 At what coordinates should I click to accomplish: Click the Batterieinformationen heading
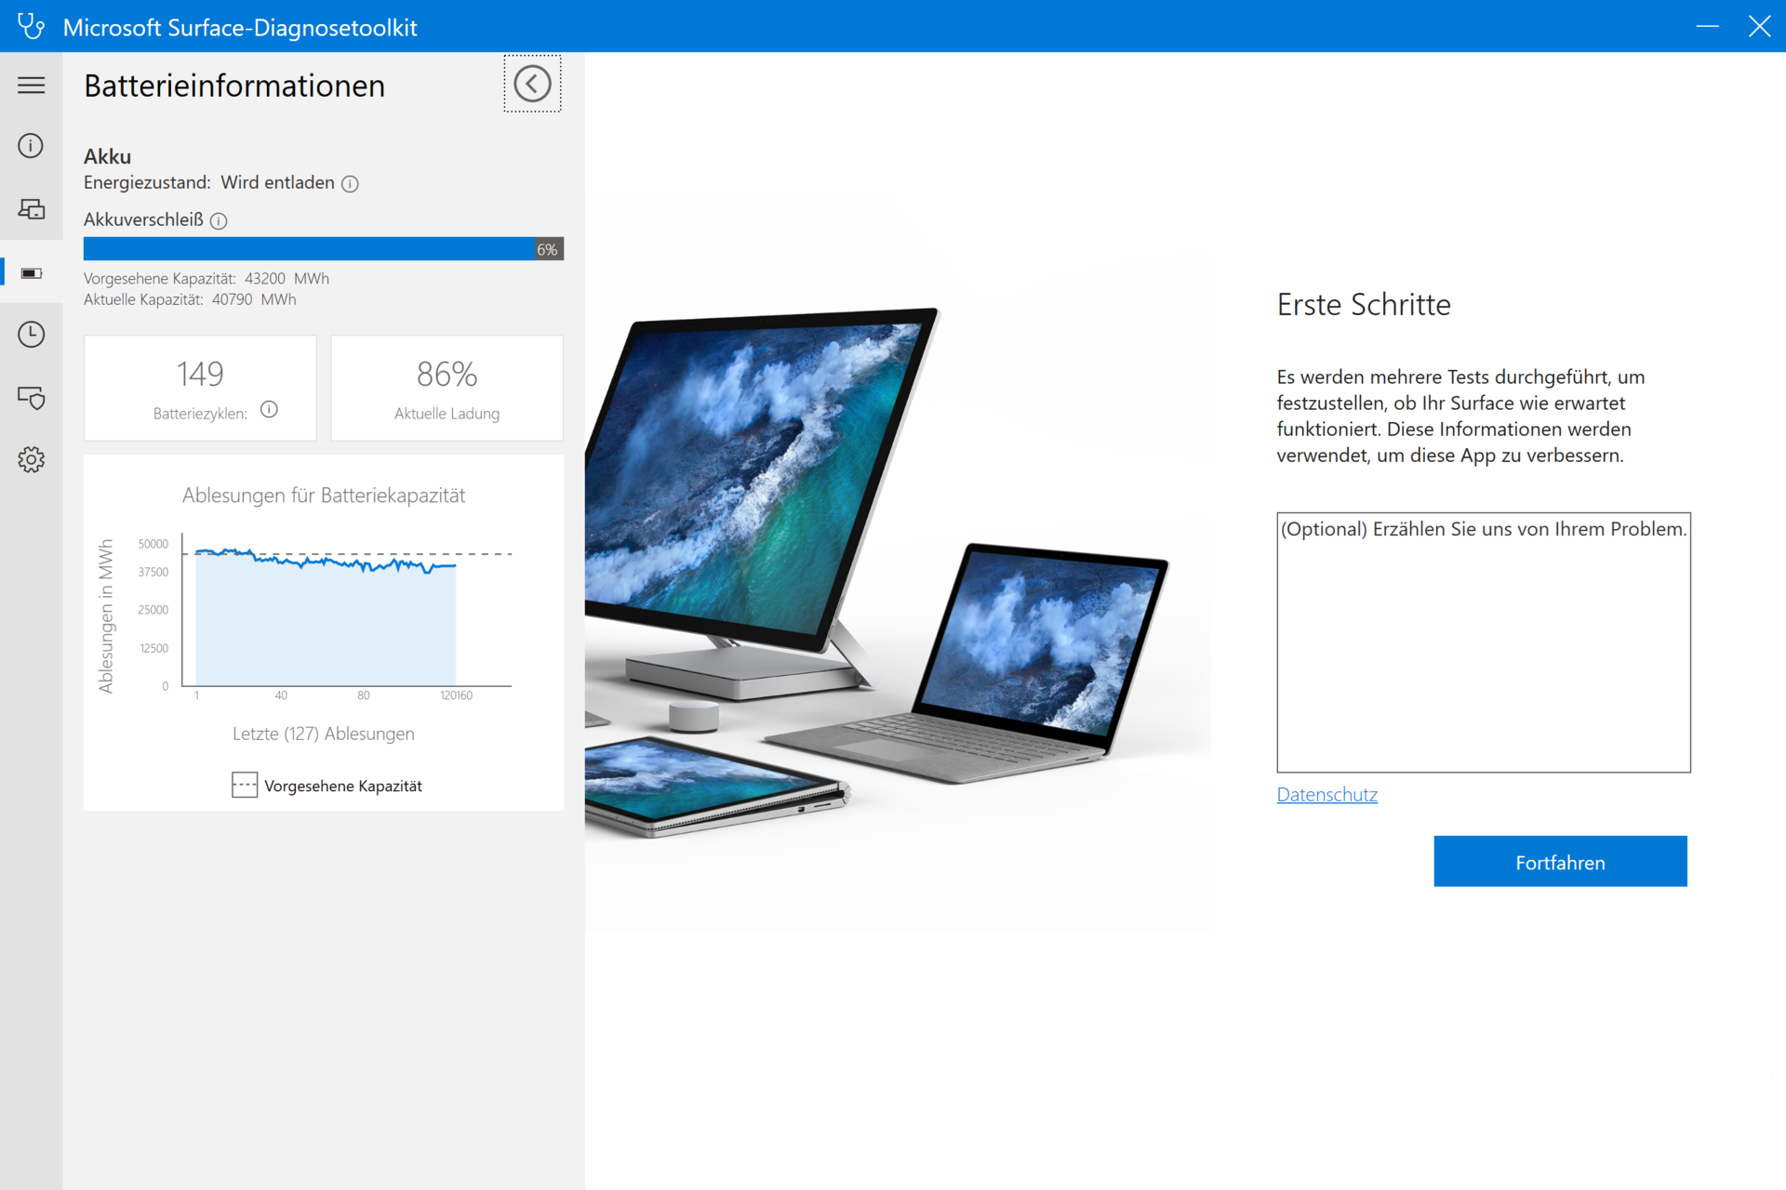pos(234,86)
